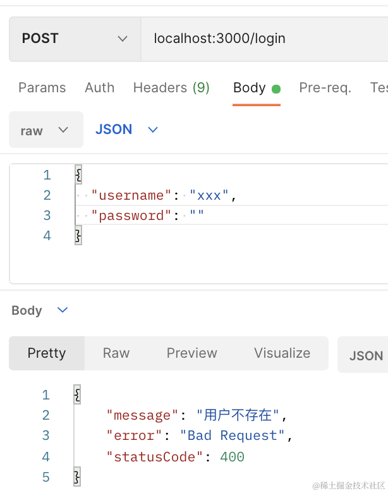The height and width of the screenshot is (493, 388).
Task: Select the Visualize response view
Action: pyautogui.click(x=282, y=353)
